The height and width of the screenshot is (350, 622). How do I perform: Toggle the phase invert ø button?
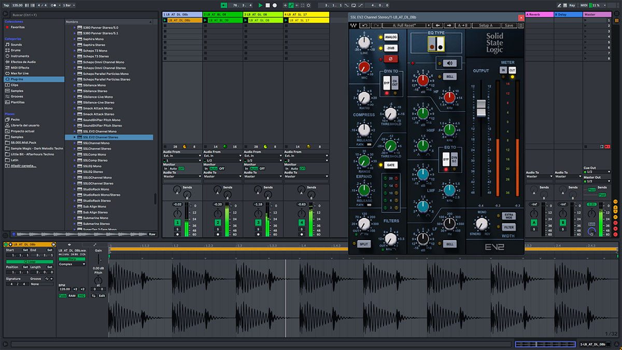(390, 59)
